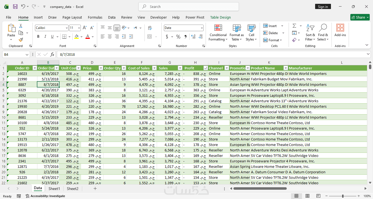
Task: Switch to the Insert ribbon tab
Action: click(x=38, y=17)
